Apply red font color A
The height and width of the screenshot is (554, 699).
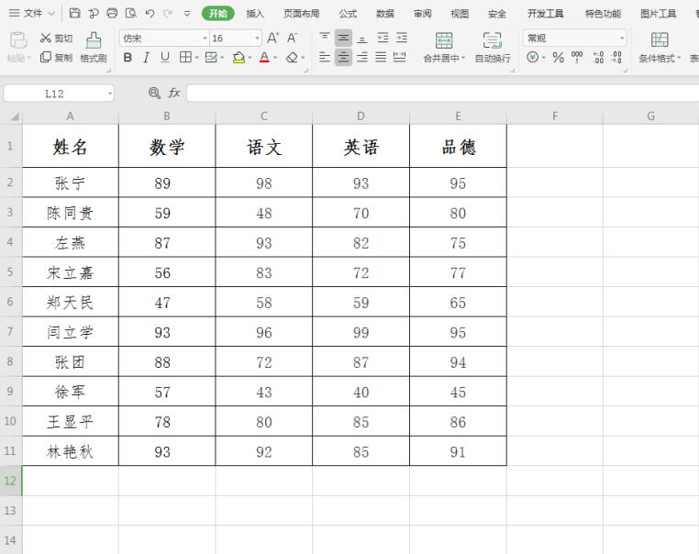(264, 57)
